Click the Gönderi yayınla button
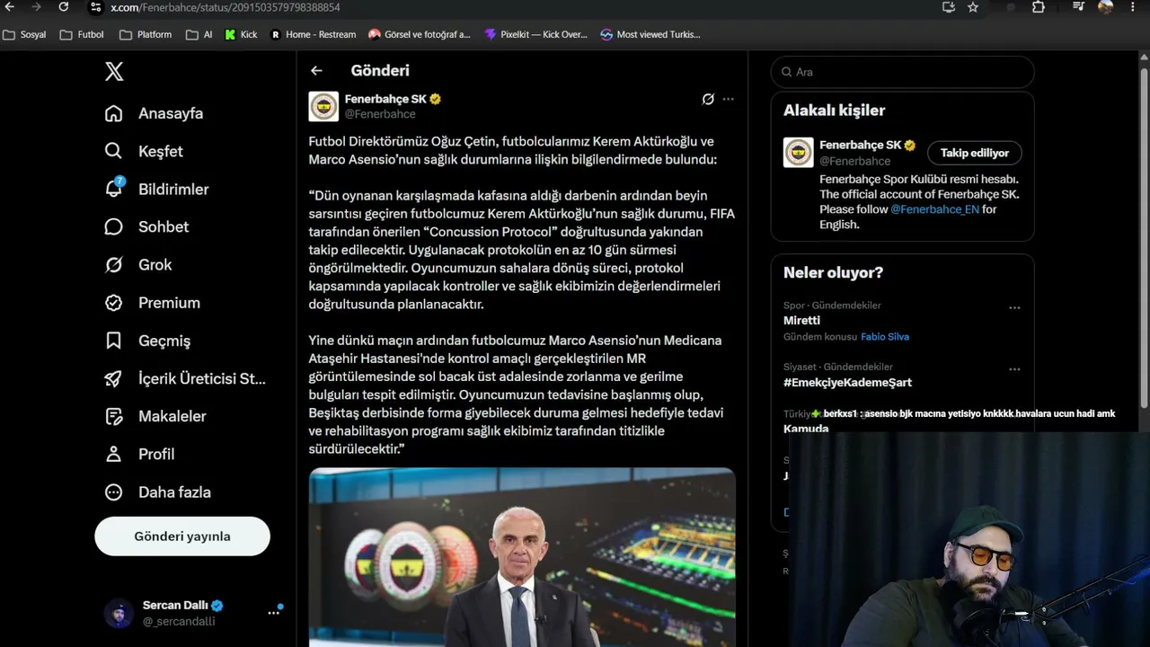 [x=182, y=536]
